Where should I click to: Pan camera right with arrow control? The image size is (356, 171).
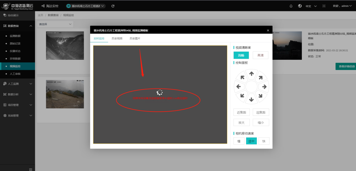click(264, 87)
